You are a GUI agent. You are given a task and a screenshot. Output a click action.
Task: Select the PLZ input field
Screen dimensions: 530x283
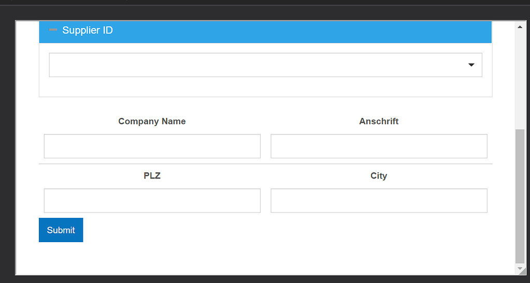click(x=152, y=201)
